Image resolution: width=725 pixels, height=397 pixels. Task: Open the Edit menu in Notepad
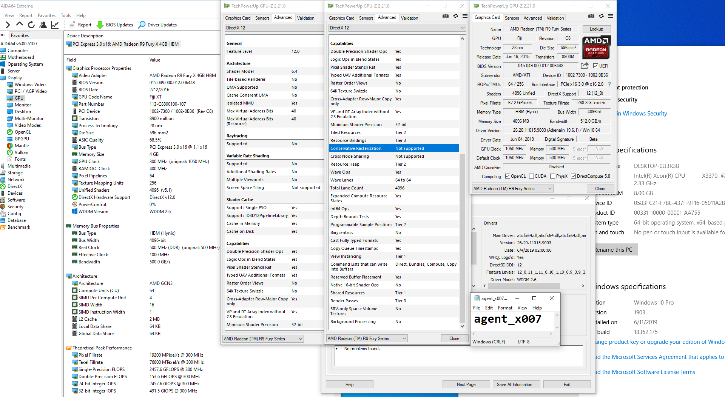489,308
